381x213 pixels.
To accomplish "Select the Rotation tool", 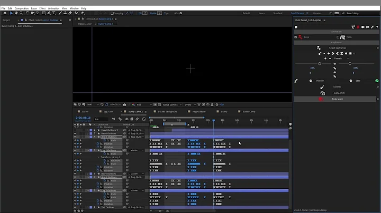I will pos(28,13).
